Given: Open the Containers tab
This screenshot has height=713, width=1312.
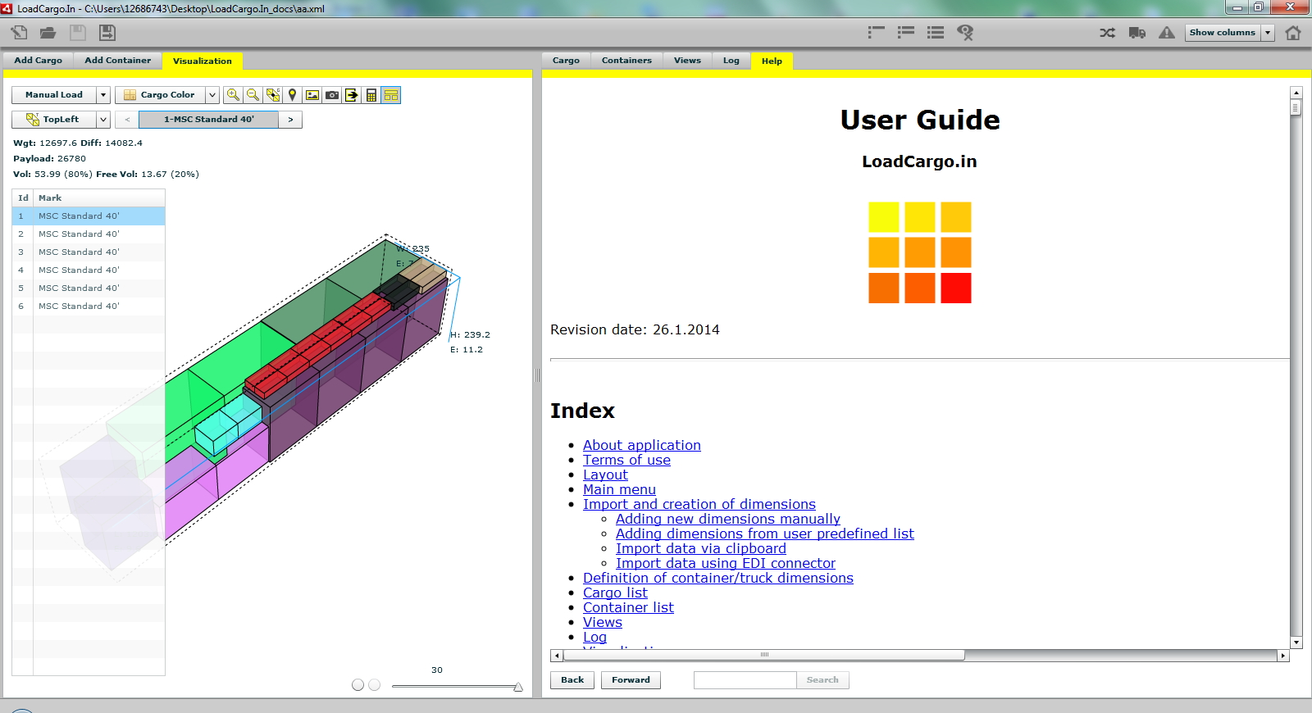Looking at the screenshot, I should (626, 61).
